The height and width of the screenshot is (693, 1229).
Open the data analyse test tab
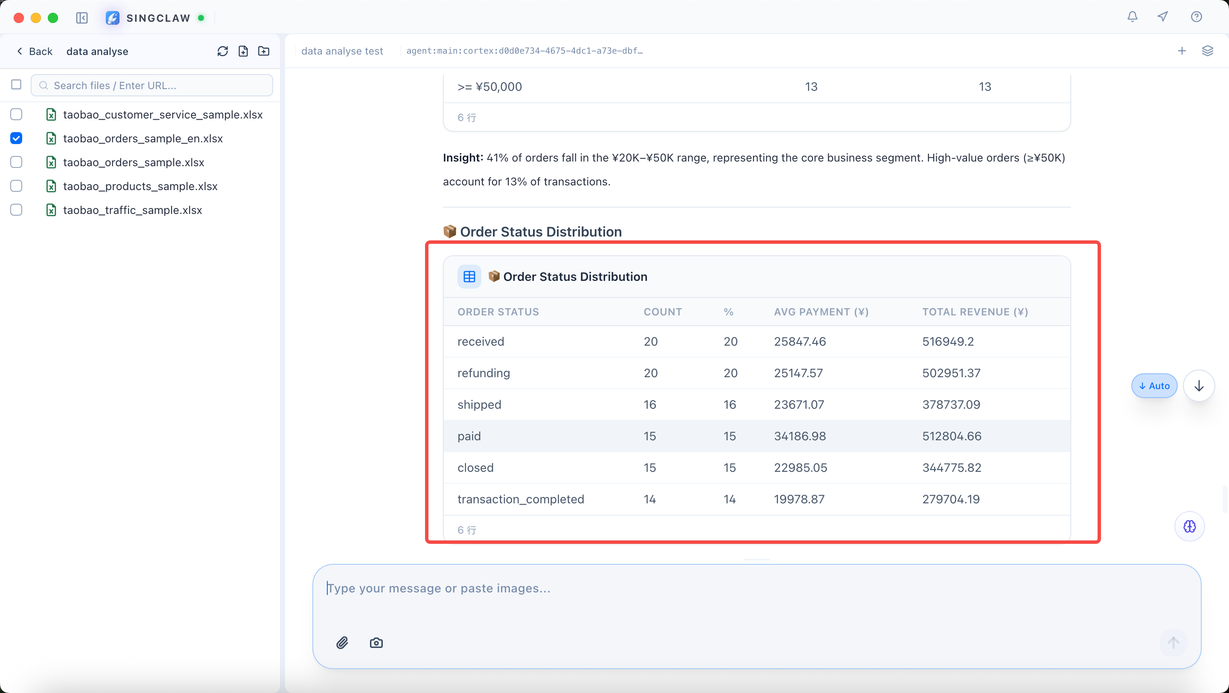[342, 51]
